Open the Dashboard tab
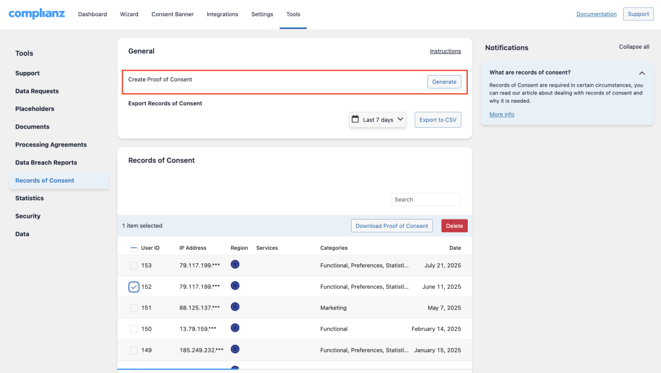Viewport: 661px width, 373px height. (x=92, y=14)
